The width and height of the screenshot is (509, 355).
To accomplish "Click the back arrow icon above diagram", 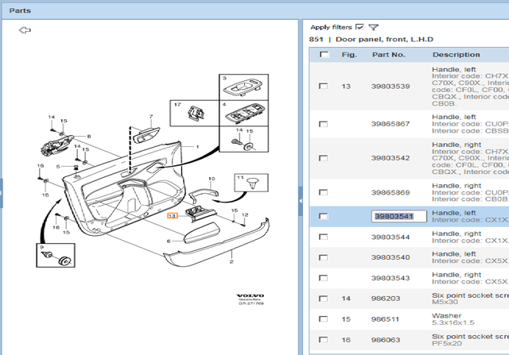I will [25, 30].
